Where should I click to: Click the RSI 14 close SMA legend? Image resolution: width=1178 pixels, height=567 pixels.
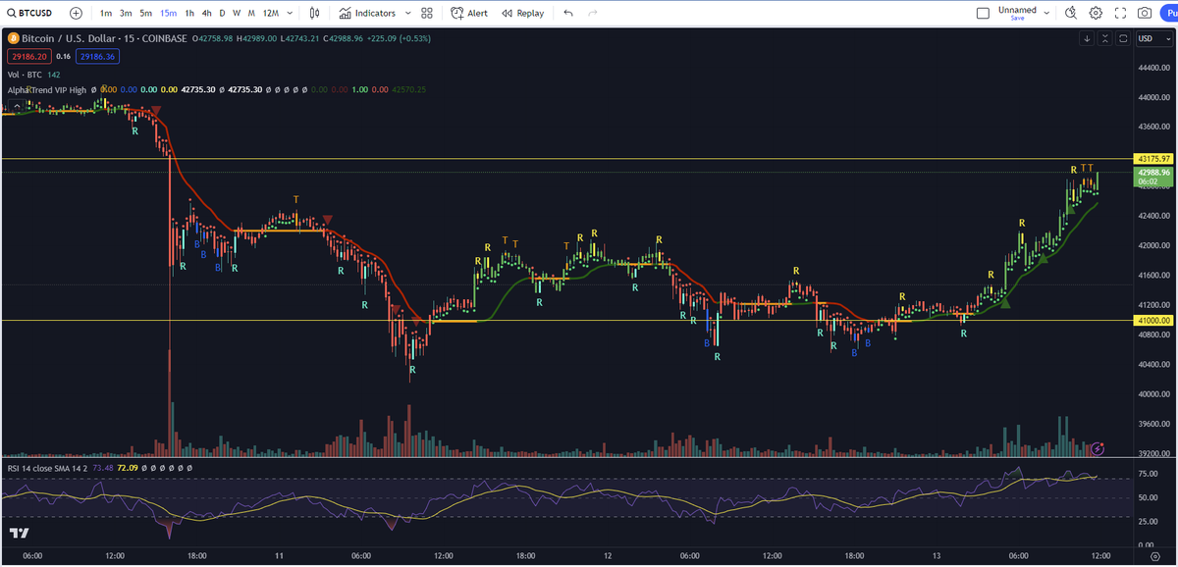coord(48,468)
